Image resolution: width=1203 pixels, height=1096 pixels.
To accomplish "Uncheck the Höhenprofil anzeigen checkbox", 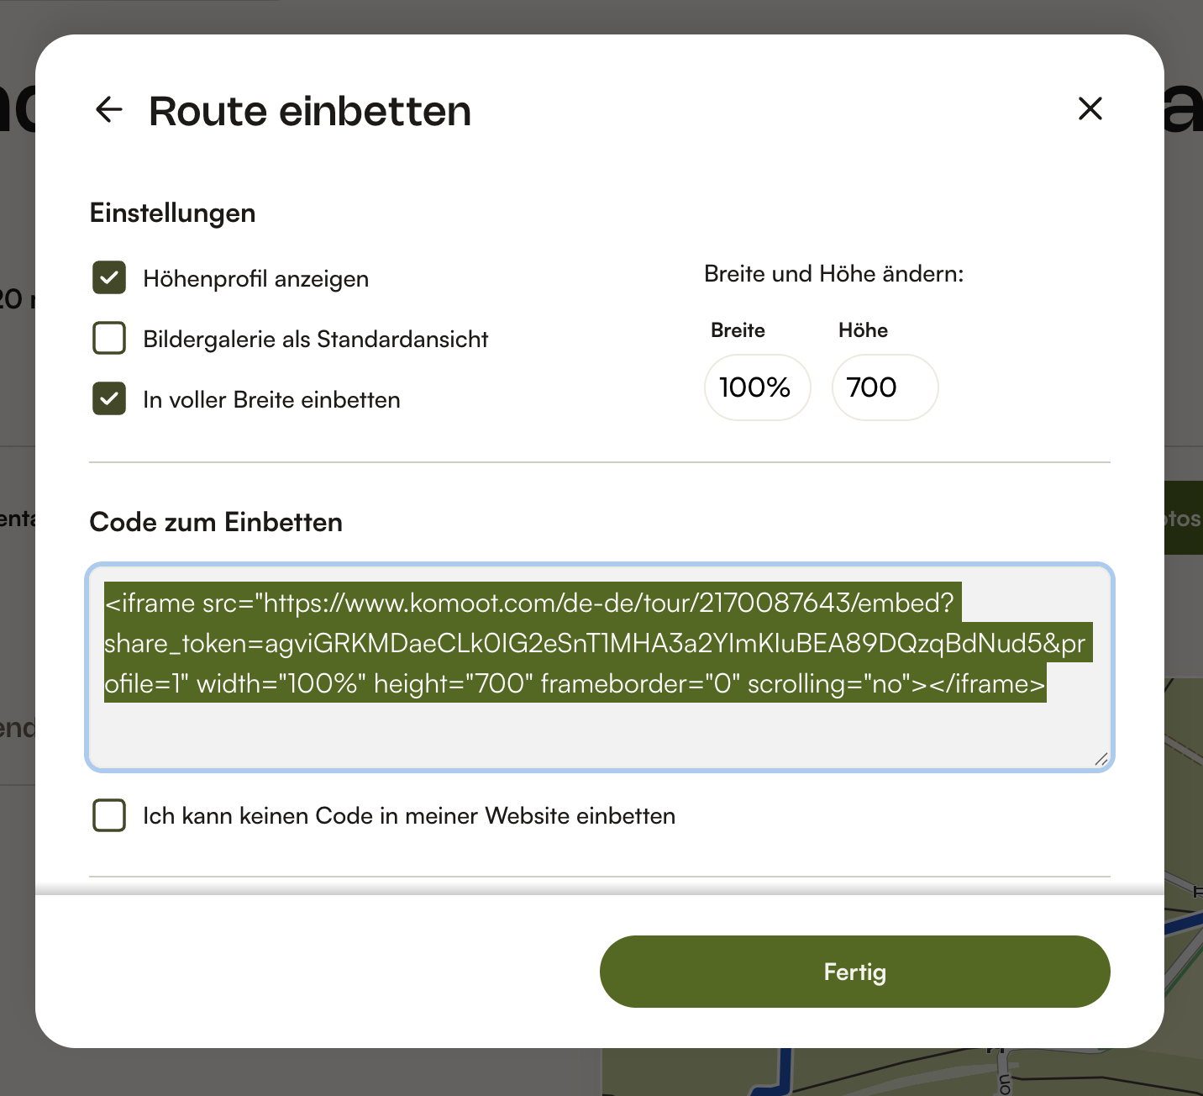I will point(109,278).
